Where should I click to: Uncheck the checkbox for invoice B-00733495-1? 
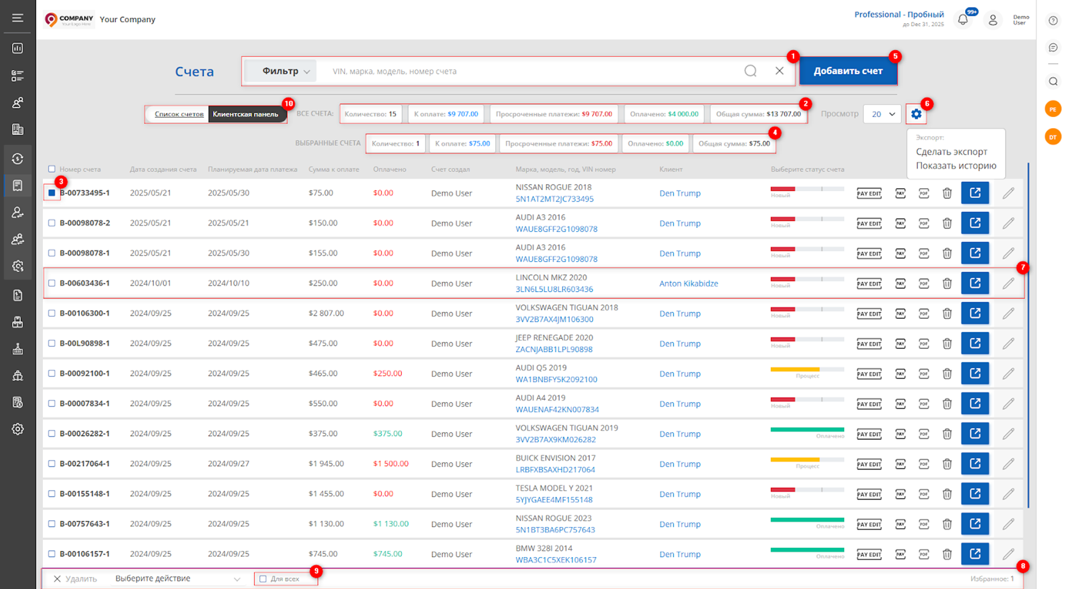pos(52,192)
